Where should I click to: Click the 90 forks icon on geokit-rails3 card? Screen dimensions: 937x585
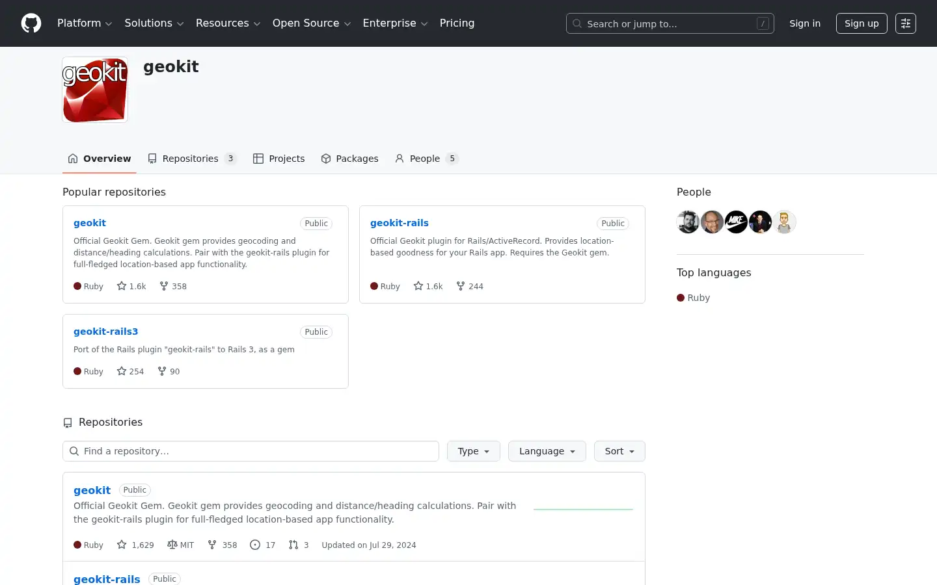click(x=162, y=371)
